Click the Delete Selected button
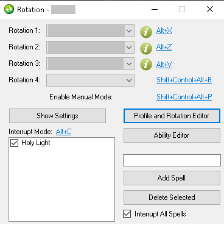 pyautogui.click(x=172, y=198)
